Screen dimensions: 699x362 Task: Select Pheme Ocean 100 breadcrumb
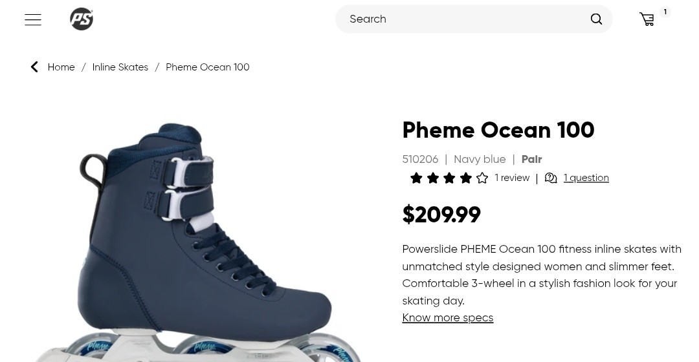[x=207, y=67]
